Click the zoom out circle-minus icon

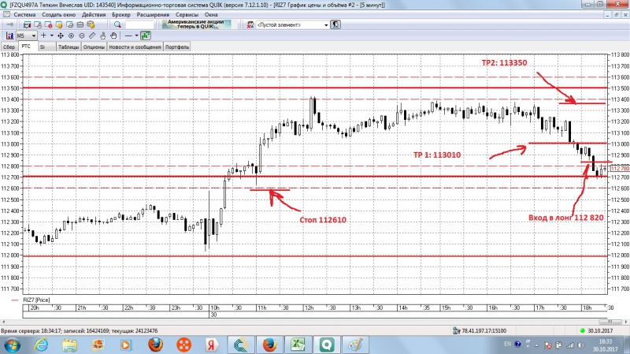pos(82,35)
